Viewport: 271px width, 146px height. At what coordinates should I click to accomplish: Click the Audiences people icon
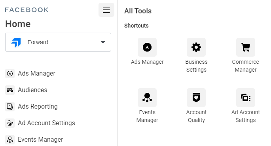(x=10, y=90)
